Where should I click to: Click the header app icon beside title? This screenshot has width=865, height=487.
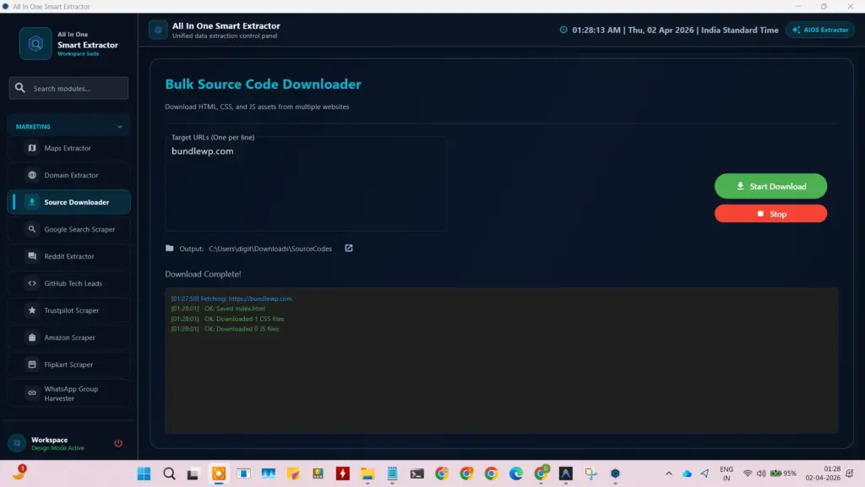click(x=158, y=30)
